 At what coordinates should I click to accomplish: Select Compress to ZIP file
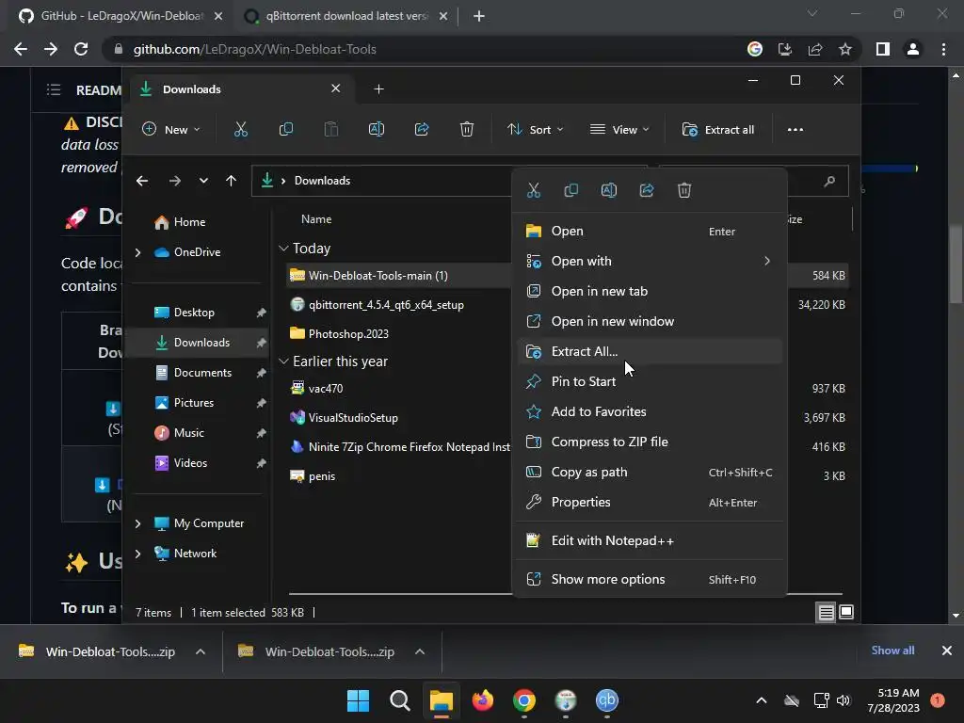650,442
